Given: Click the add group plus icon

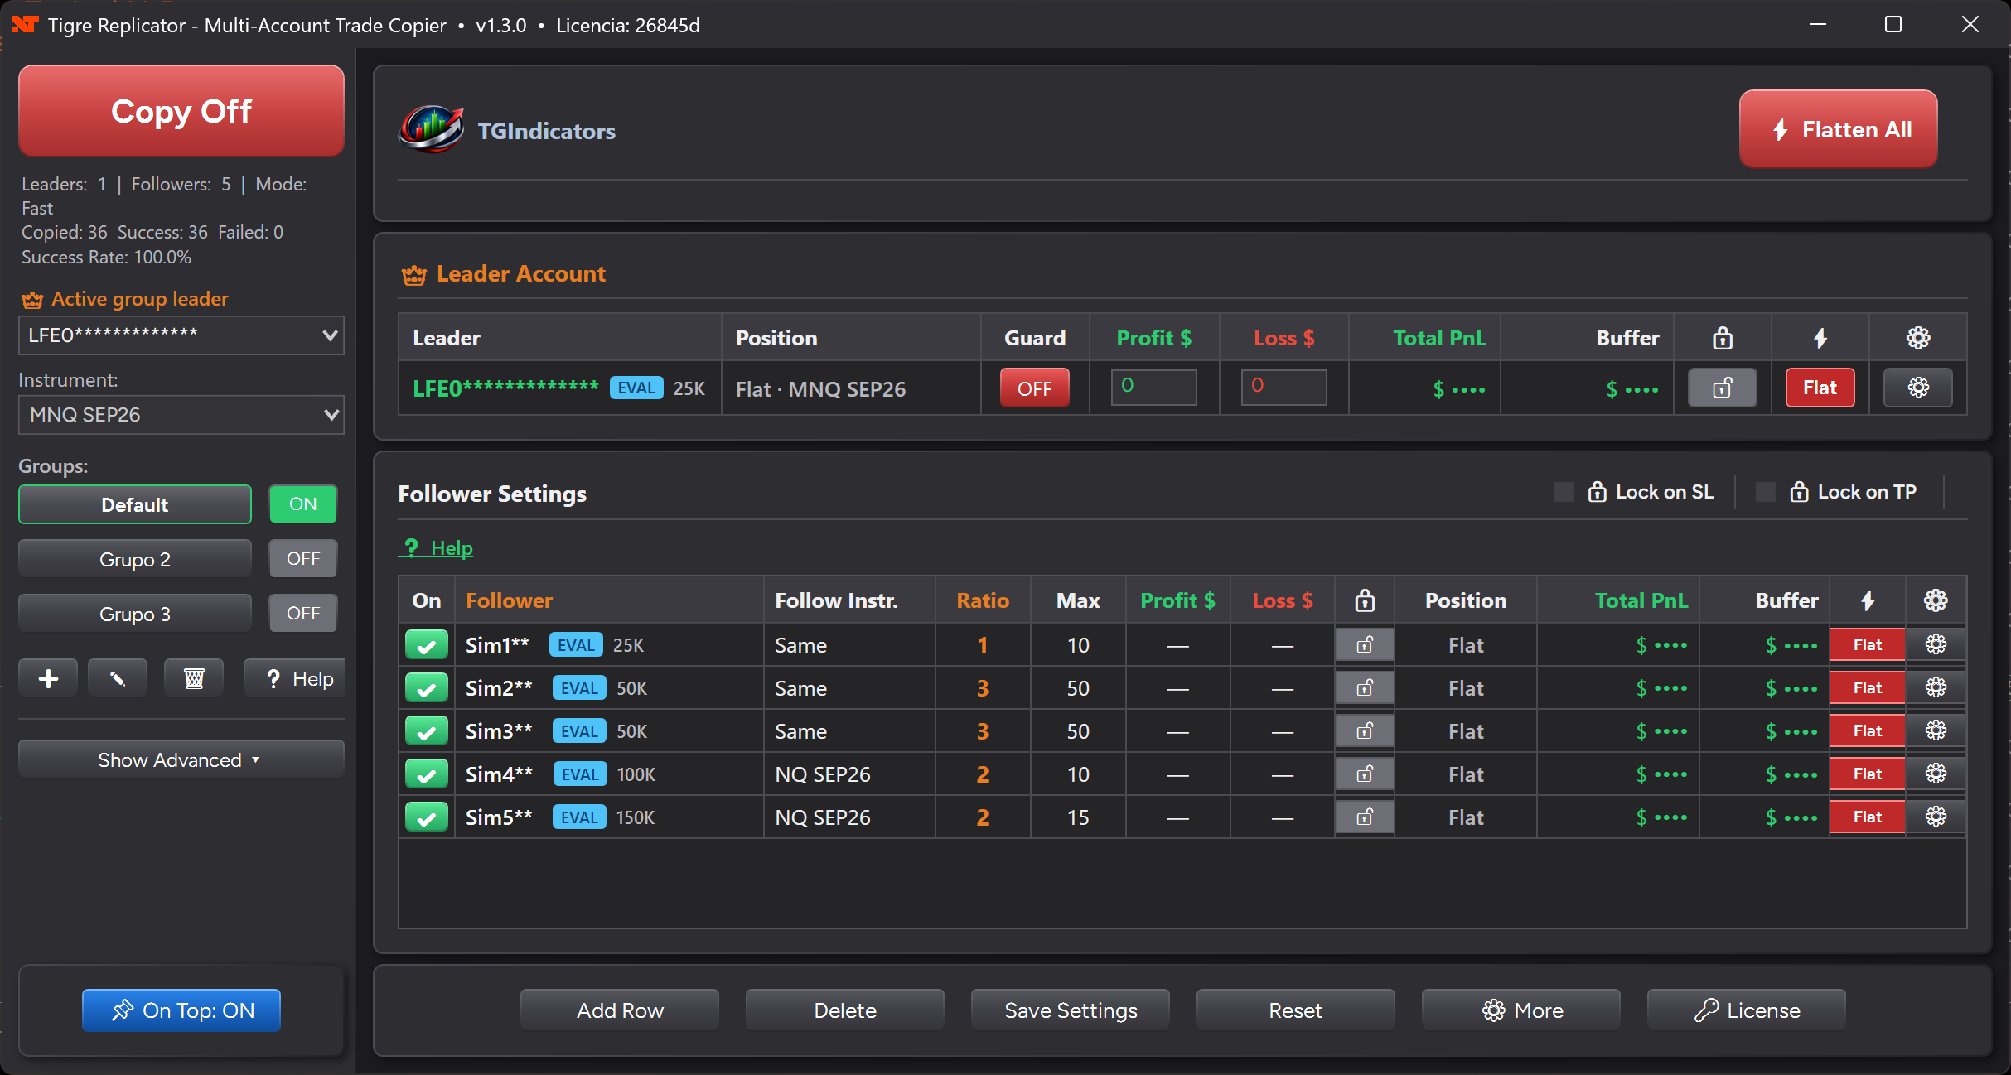Looking at the screenshot, I should point(49,679).
